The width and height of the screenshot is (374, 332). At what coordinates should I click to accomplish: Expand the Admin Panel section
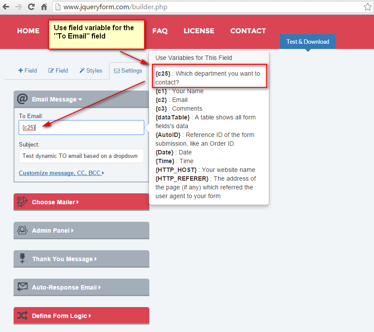[x=53, y=231]
